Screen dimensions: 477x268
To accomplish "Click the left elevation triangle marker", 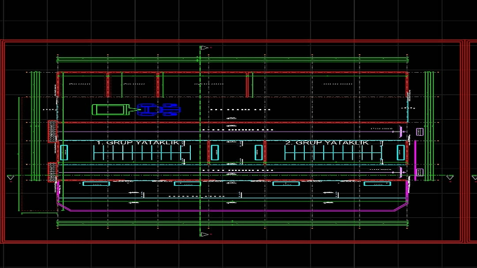I will point(10,177).
